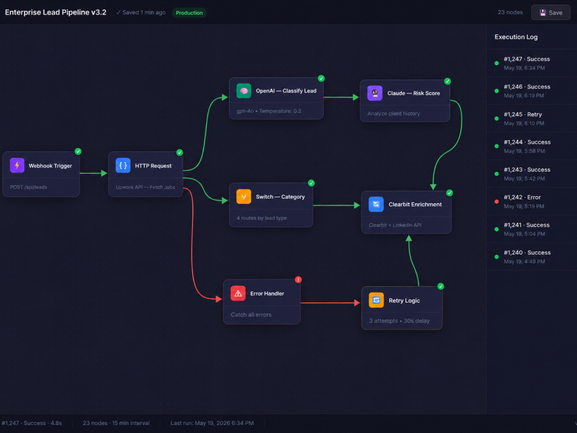Select the Switch — Category node title

tap(280, 197)
